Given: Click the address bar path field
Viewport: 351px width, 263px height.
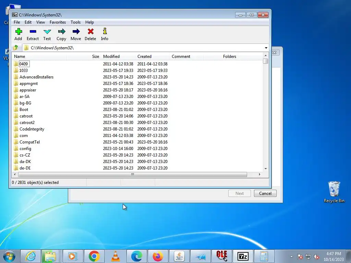Looking at the screenshot, I should 143,48.
